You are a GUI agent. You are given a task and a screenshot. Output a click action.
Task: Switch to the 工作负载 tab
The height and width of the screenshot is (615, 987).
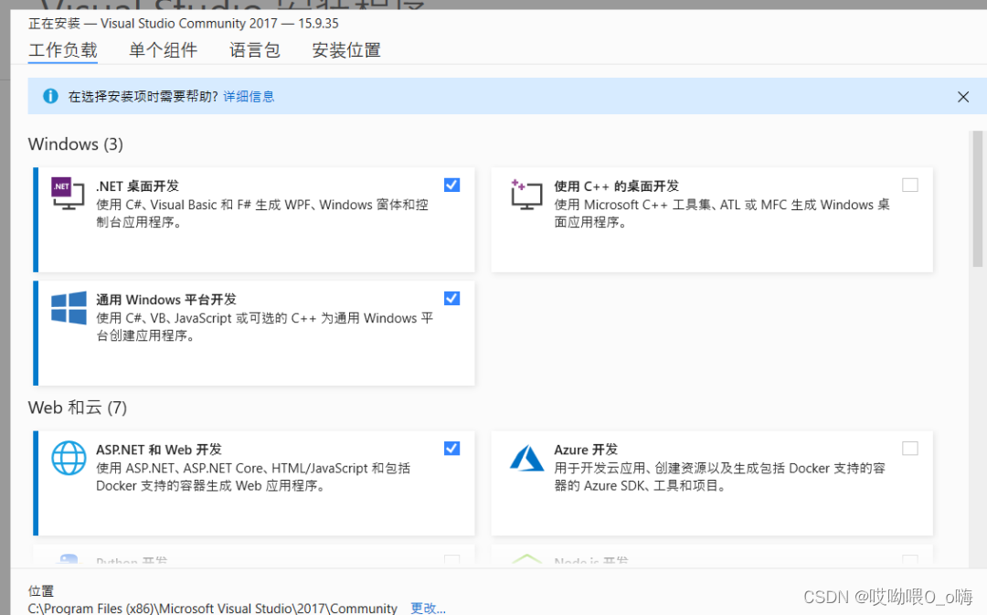(63, 50)
